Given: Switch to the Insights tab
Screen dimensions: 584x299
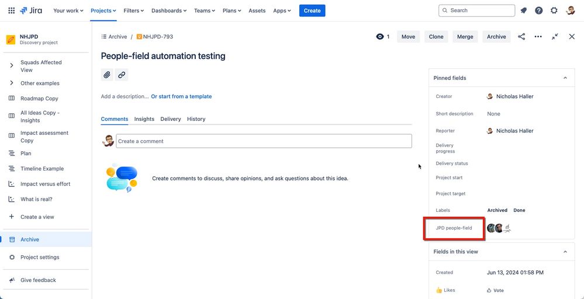Looking at the screenshot, I should [144, 119].
